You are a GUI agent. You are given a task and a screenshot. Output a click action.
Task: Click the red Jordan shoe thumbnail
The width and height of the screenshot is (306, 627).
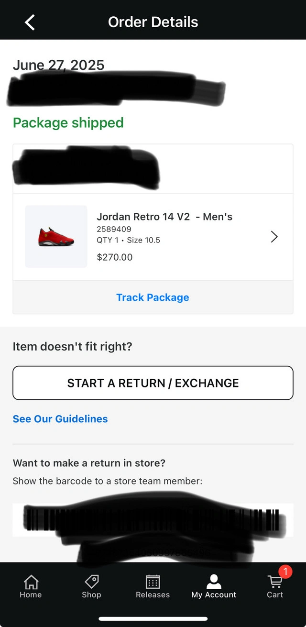[x=56, y=237]
